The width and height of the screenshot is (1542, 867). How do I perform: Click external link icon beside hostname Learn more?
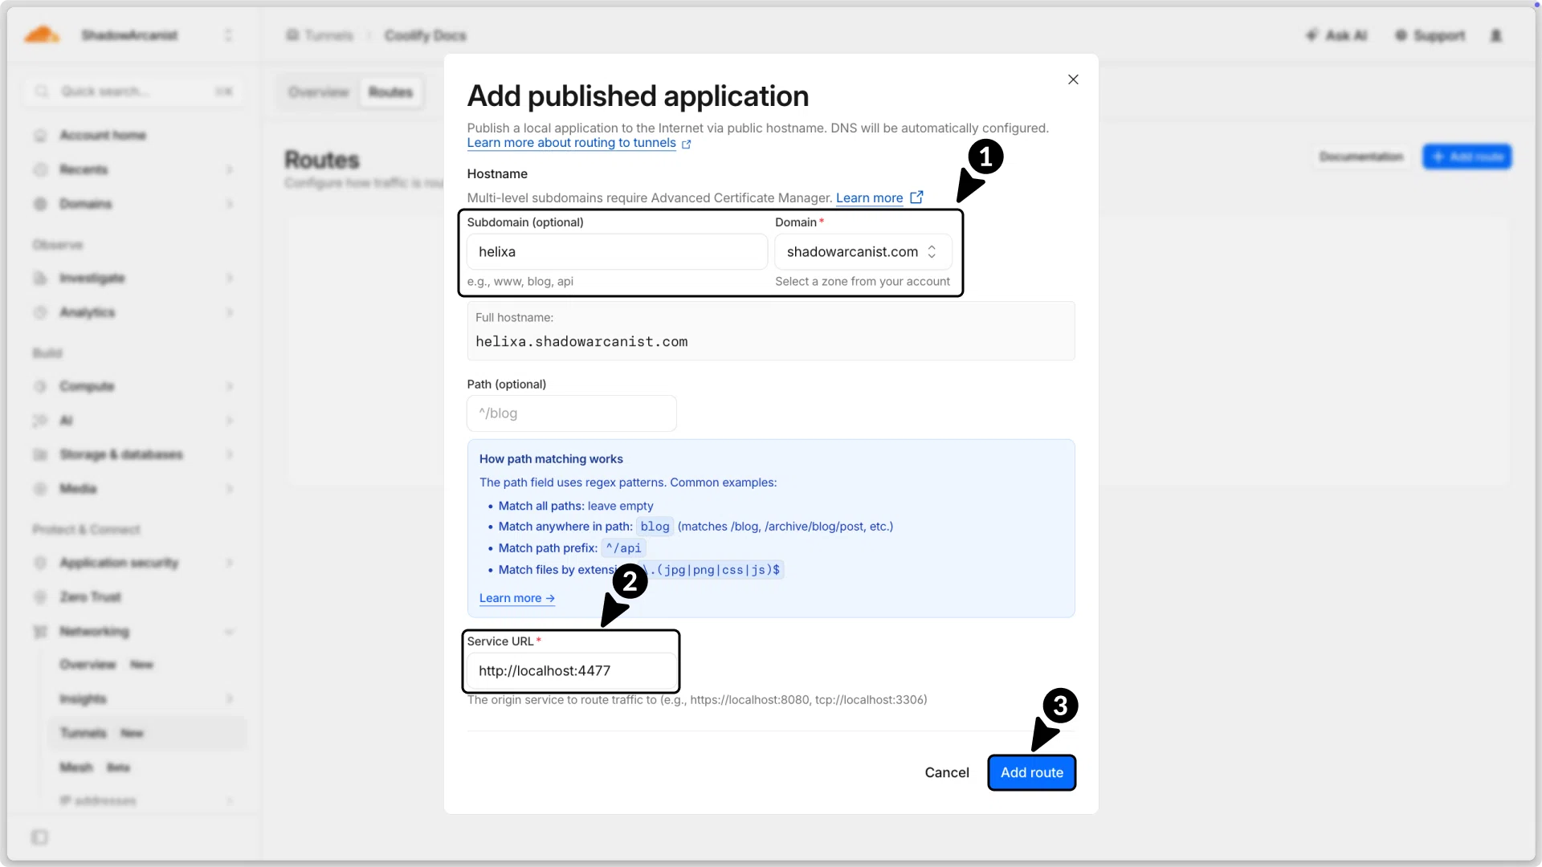916,197
